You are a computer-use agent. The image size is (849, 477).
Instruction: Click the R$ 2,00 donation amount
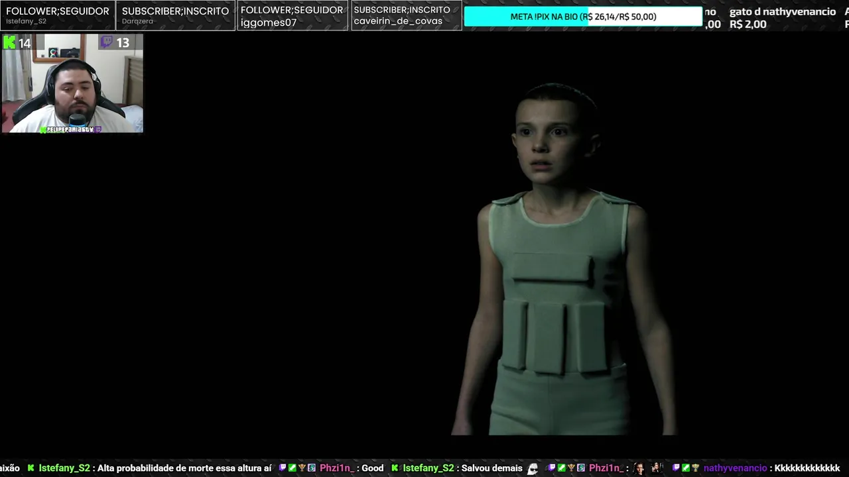(748, 25)
